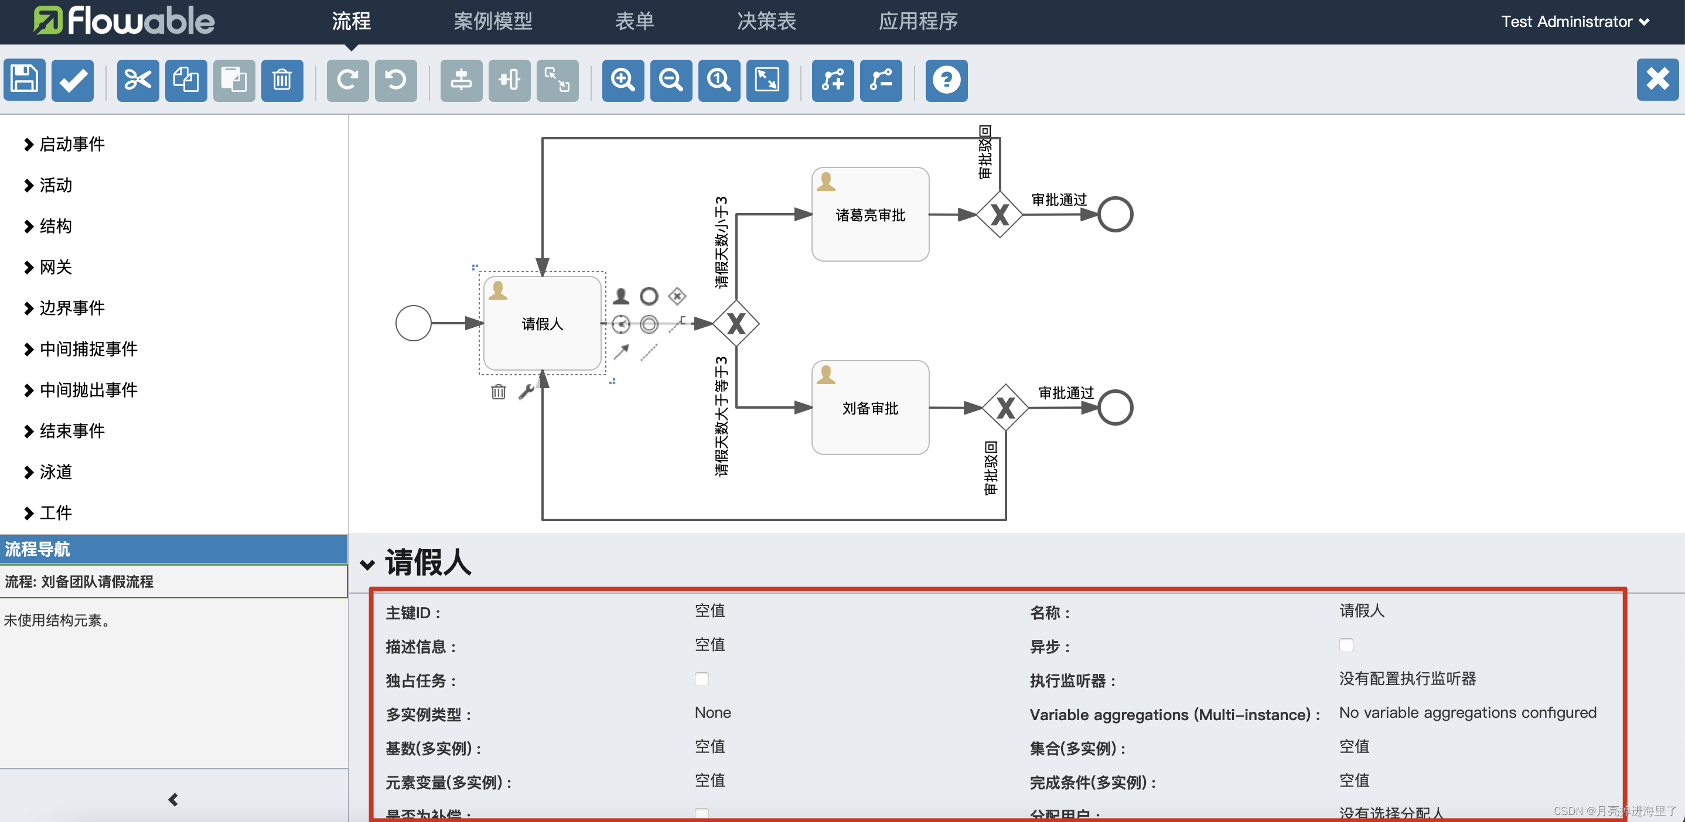
Task: Open No variable aggregations configured setting
Action: pos(1468,713)
